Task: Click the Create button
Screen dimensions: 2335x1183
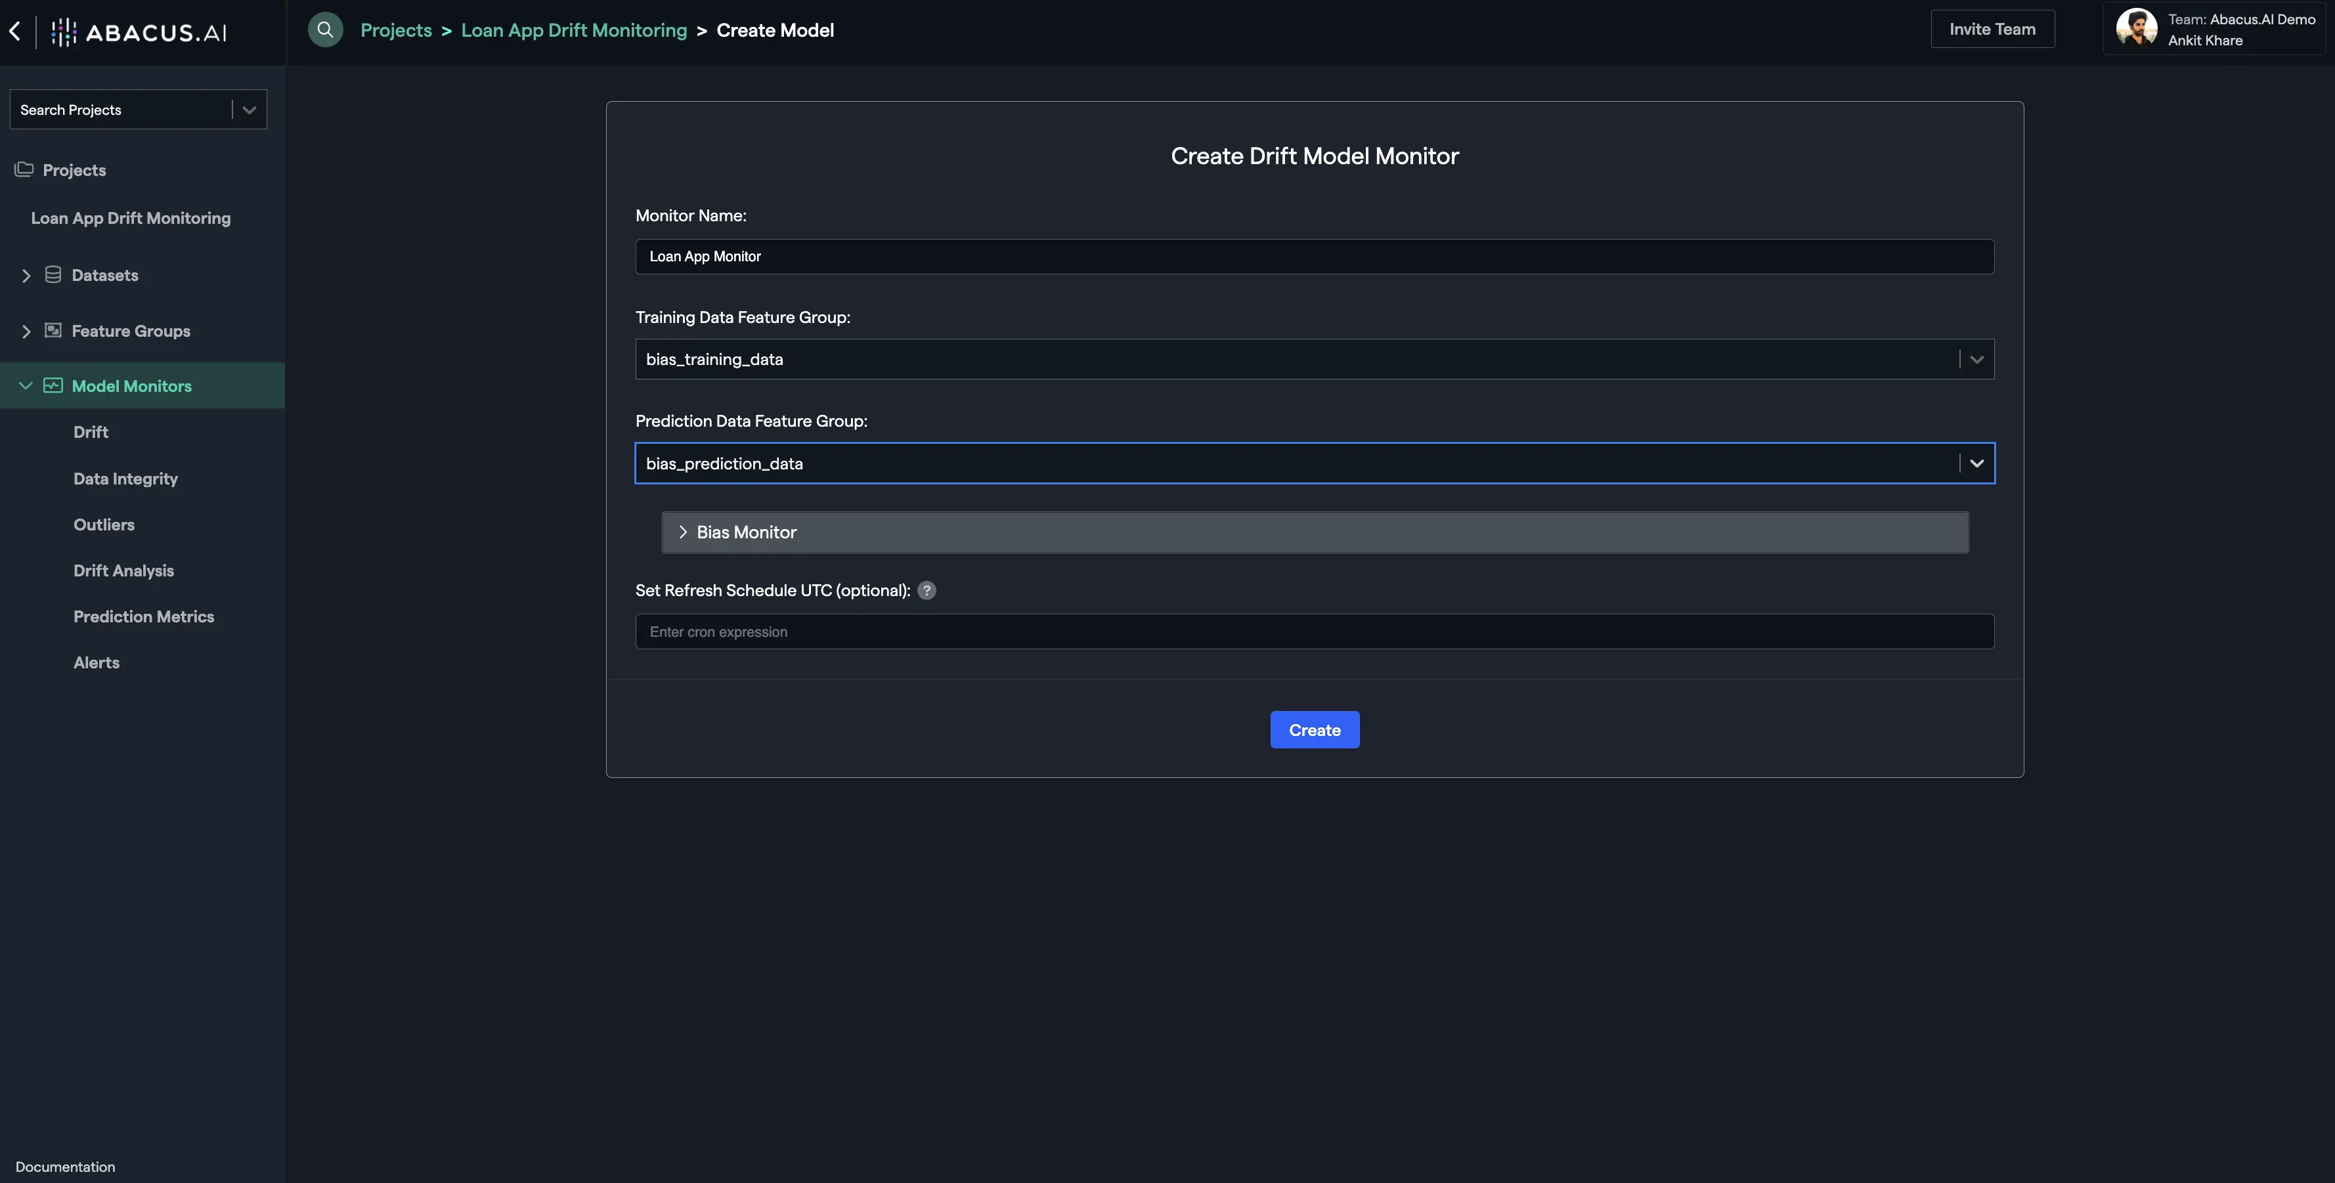Action: pyautogui.click(x=1315, y=730)
